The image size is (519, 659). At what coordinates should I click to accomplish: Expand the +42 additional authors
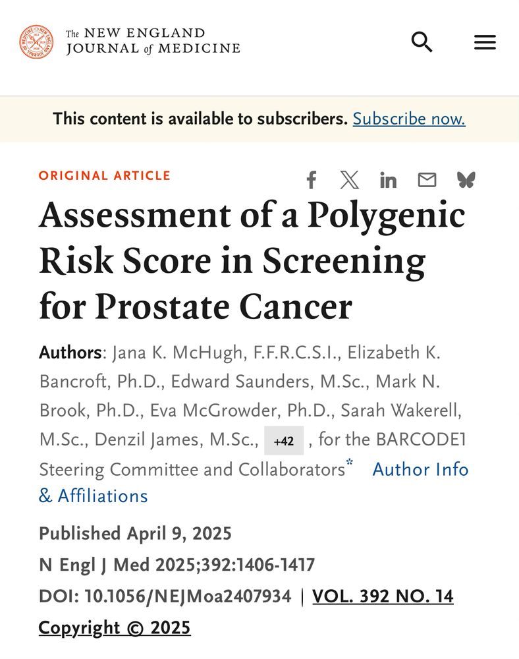(x=284, y=440)
